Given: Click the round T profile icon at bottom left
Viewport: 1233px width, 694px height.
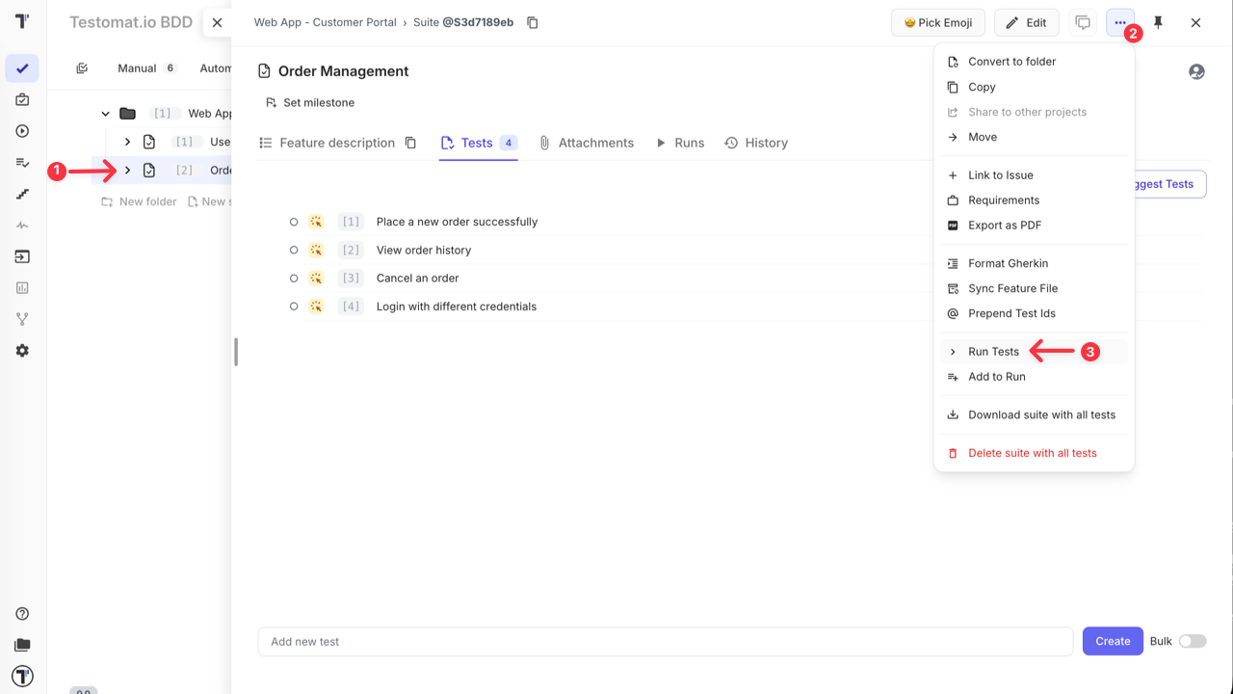Looking at the screenshot, I should (x=22, y=676).
